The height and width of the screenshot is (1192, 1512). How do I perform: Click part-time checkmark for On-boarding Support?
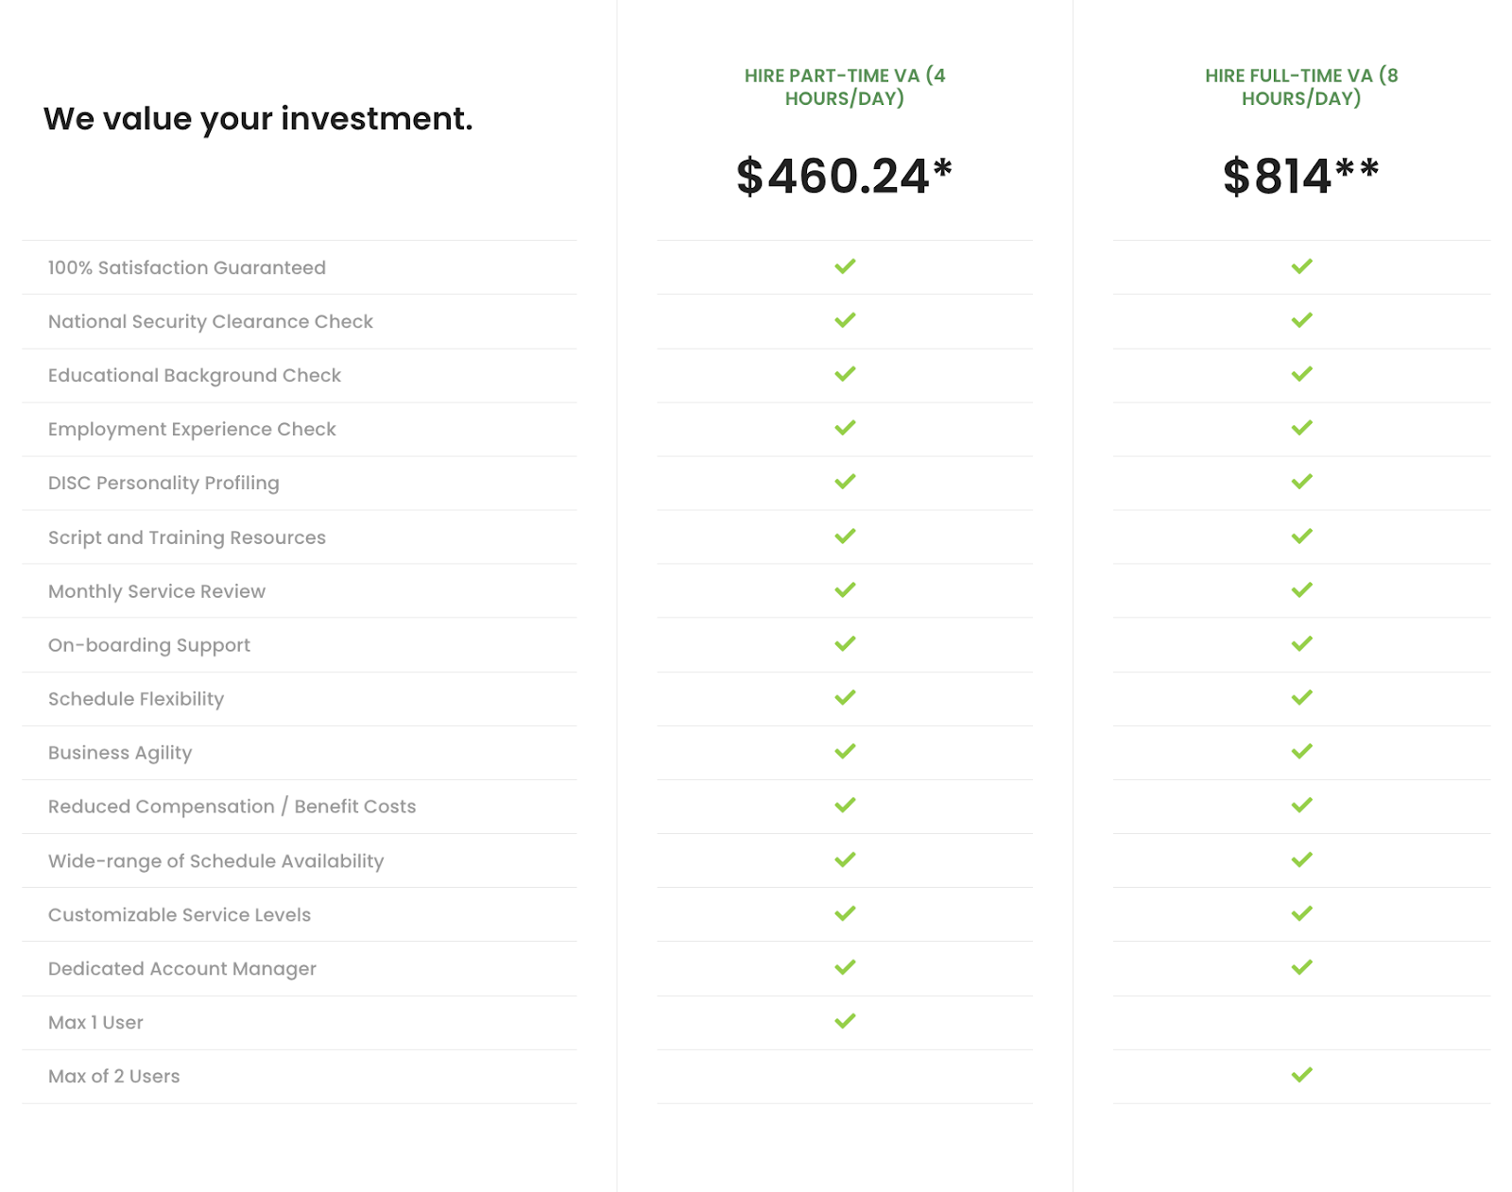(x=845, y=644)
